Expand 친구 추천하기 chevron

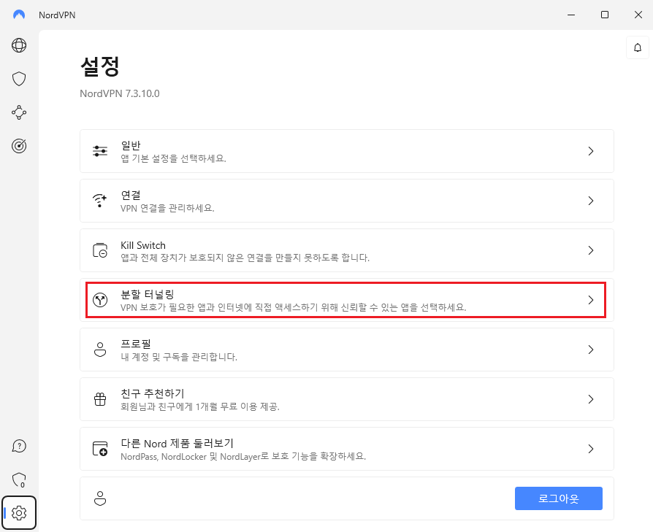coord(590,399)
